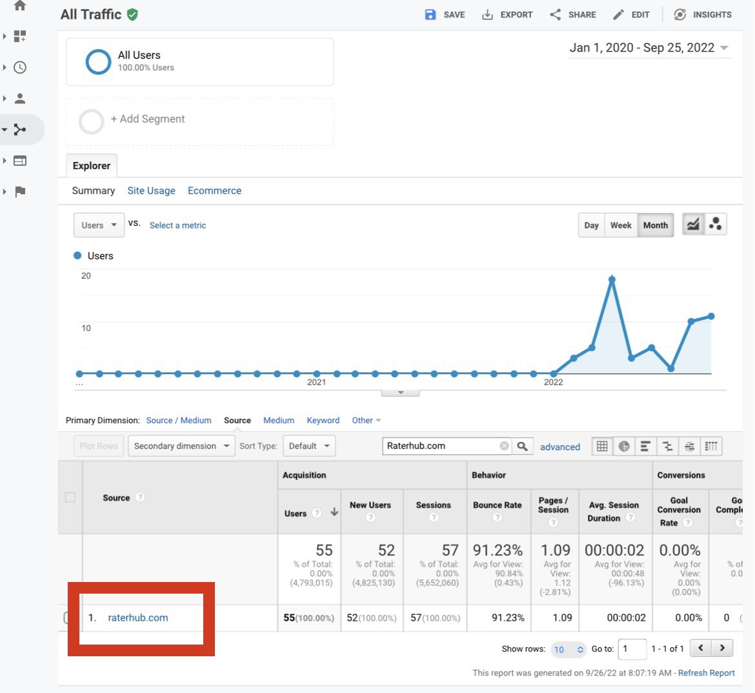Click Select a metric link
Viewport: 755px width, 693px height.
pos(177,225)
